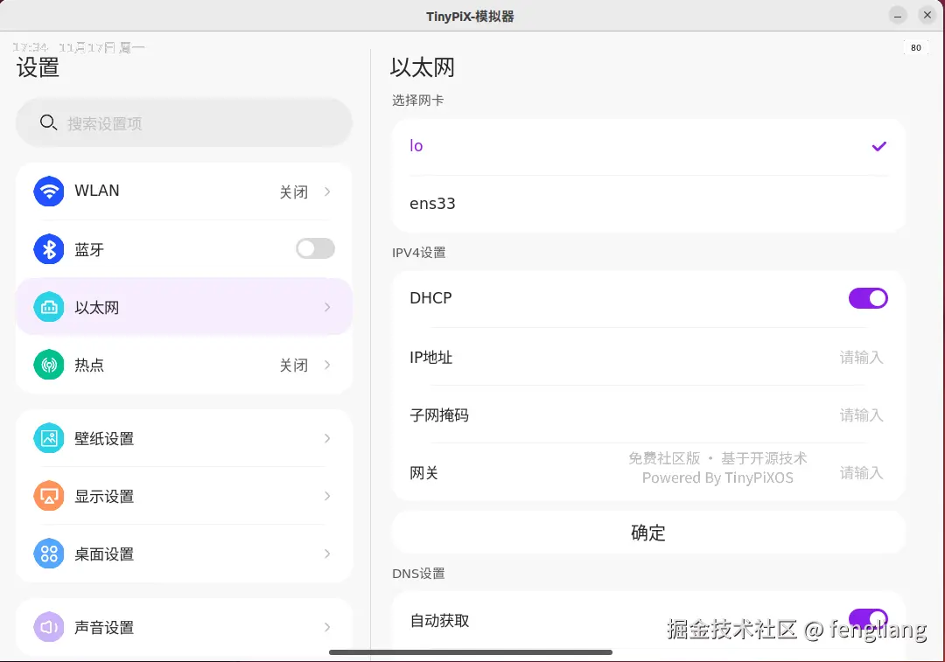Select the Sound settings (声音设置) icon
The width and height of the screenshot is (945, 662).
(48, 627)
